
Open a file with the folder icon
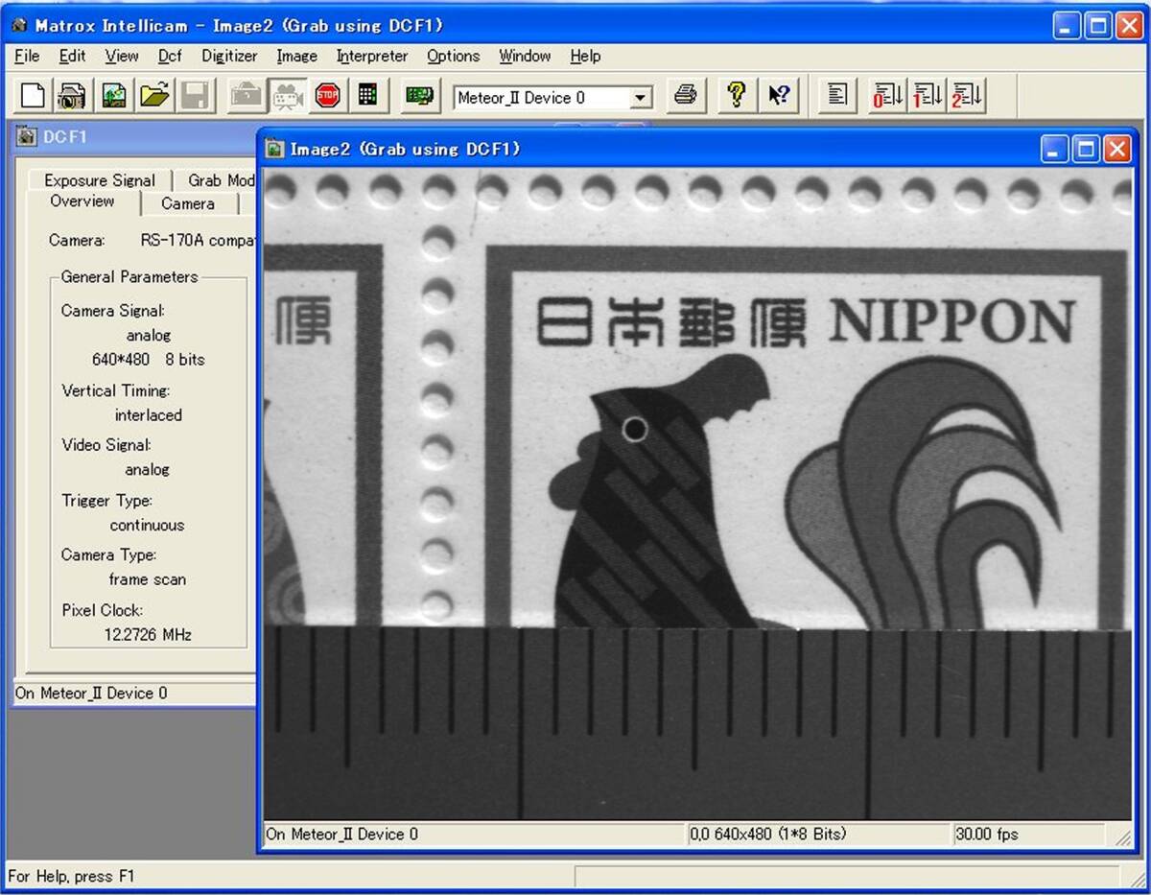(x=153, y=96)
